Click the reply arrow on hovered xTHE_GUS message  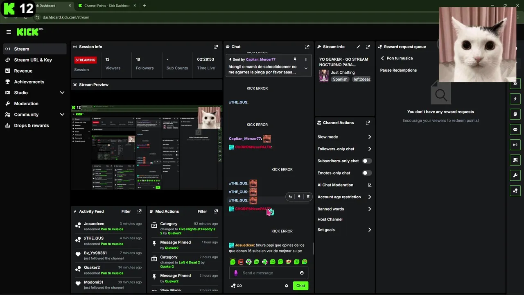[290, 197]
